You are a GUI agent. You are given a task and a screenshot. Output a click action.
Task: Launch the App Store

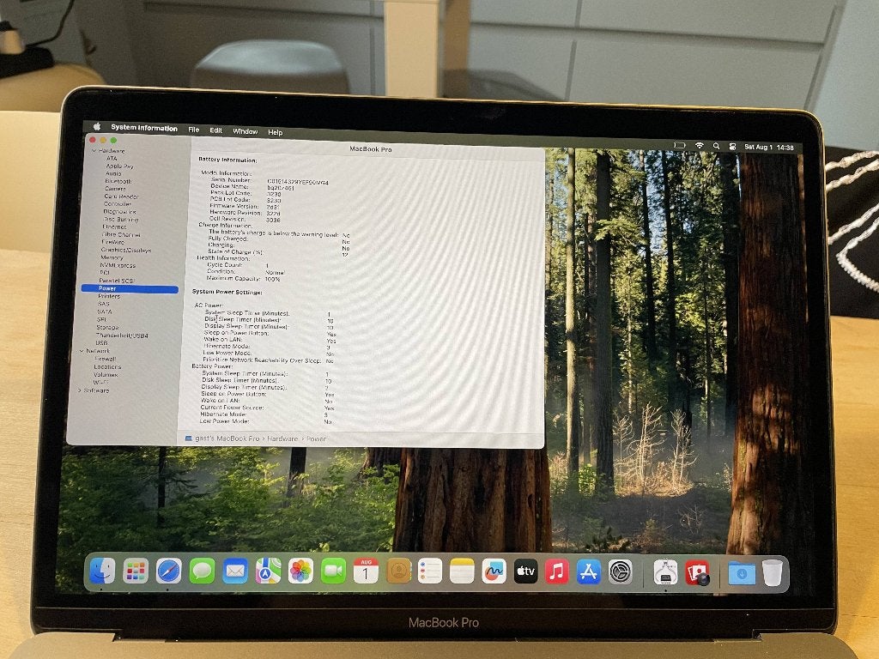coord(589,572)
